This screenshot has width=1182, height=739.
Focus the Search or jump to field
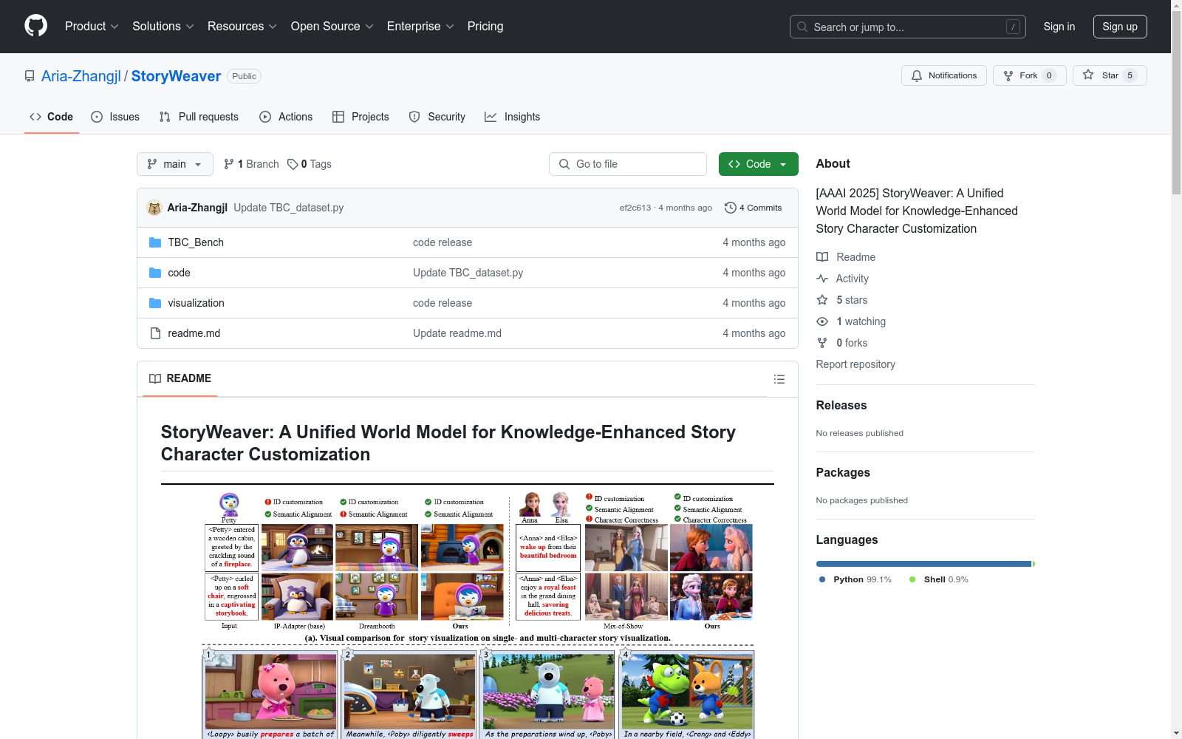[x=907, y=27]
